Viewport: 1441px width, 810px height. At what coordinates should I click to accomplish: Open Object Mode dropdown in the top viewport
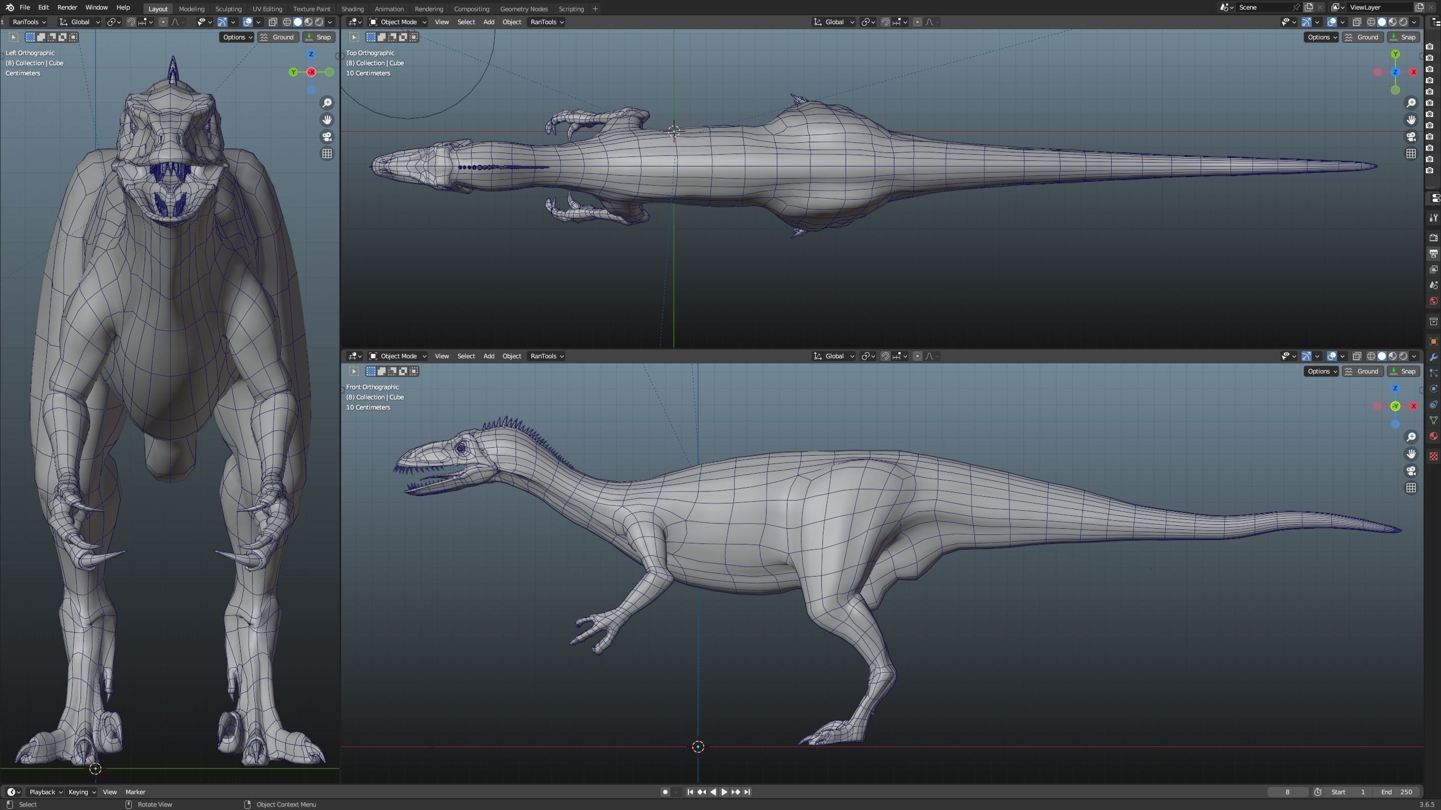click(x=398, y=22)
